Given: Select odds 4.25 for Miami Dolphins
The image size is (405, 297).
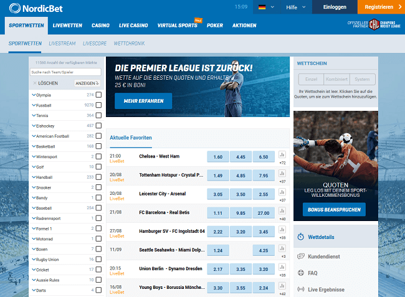Looking at the screenshot, I should tap(264, 250).
